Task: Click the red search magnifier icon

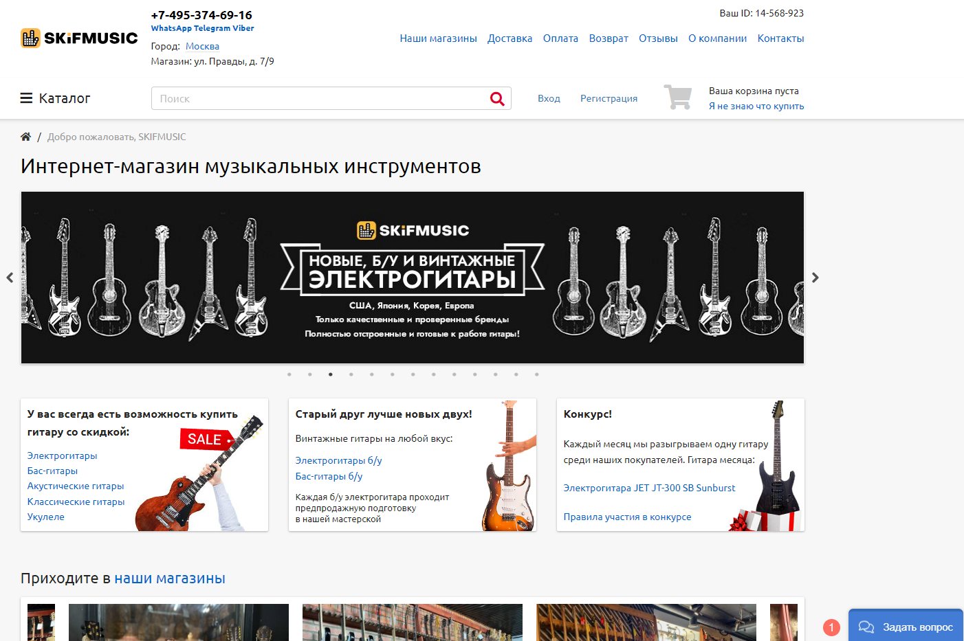Action: [497, 99]
